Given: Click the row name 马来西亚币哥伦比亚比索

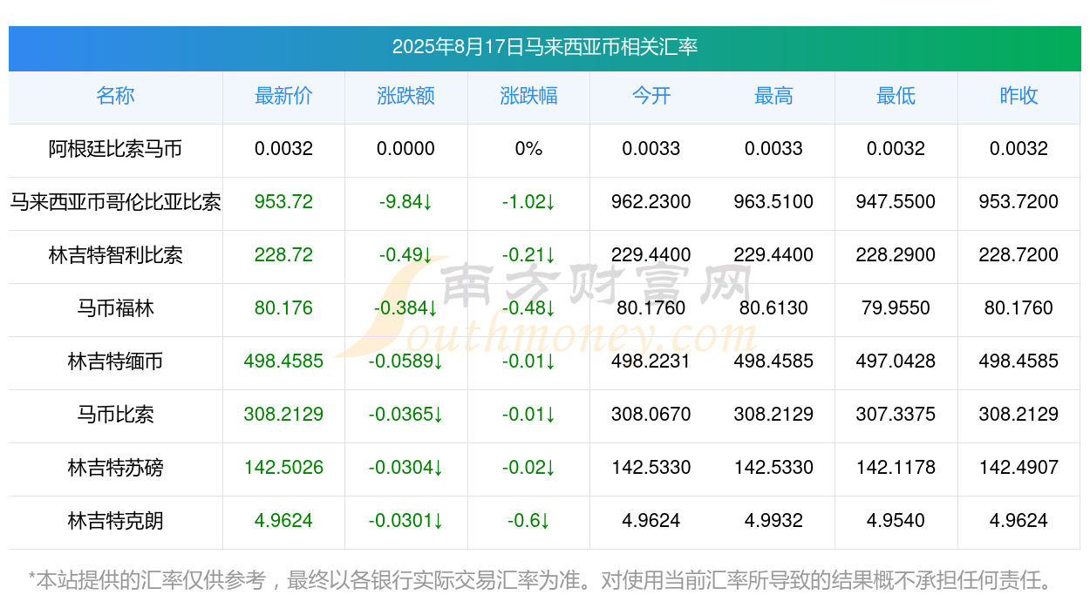Looking at the screenshot, I should [115, 202].
